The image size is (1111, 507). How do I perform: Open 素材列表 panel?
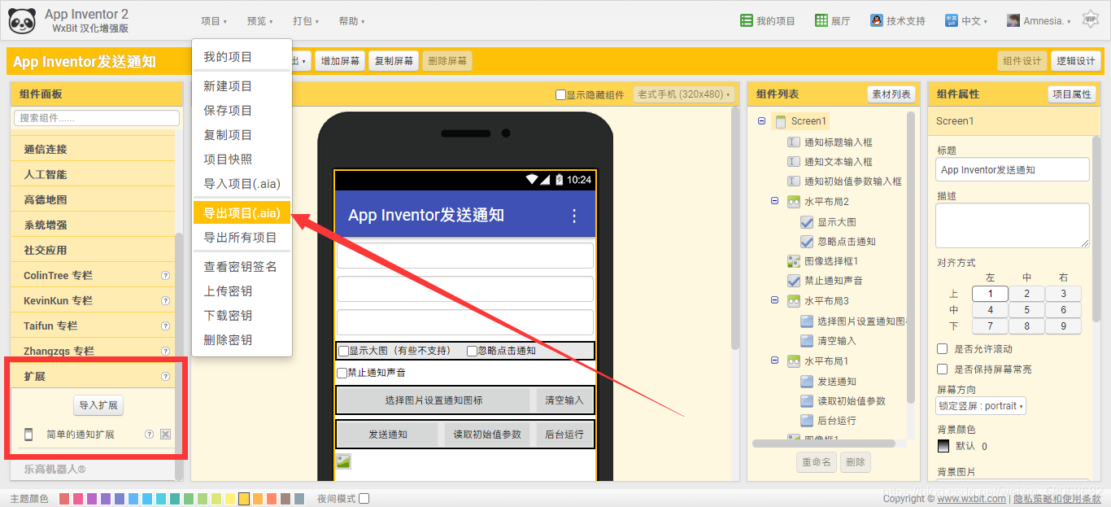891,94
